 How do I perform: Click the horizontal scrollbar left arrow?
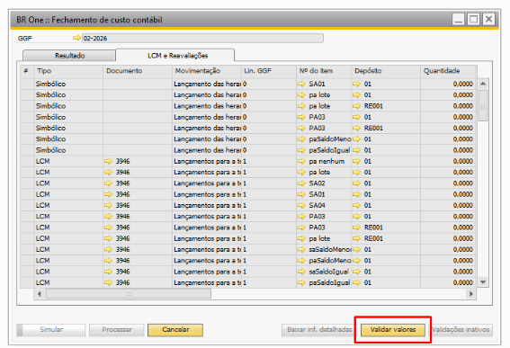(x=40, y=294)
